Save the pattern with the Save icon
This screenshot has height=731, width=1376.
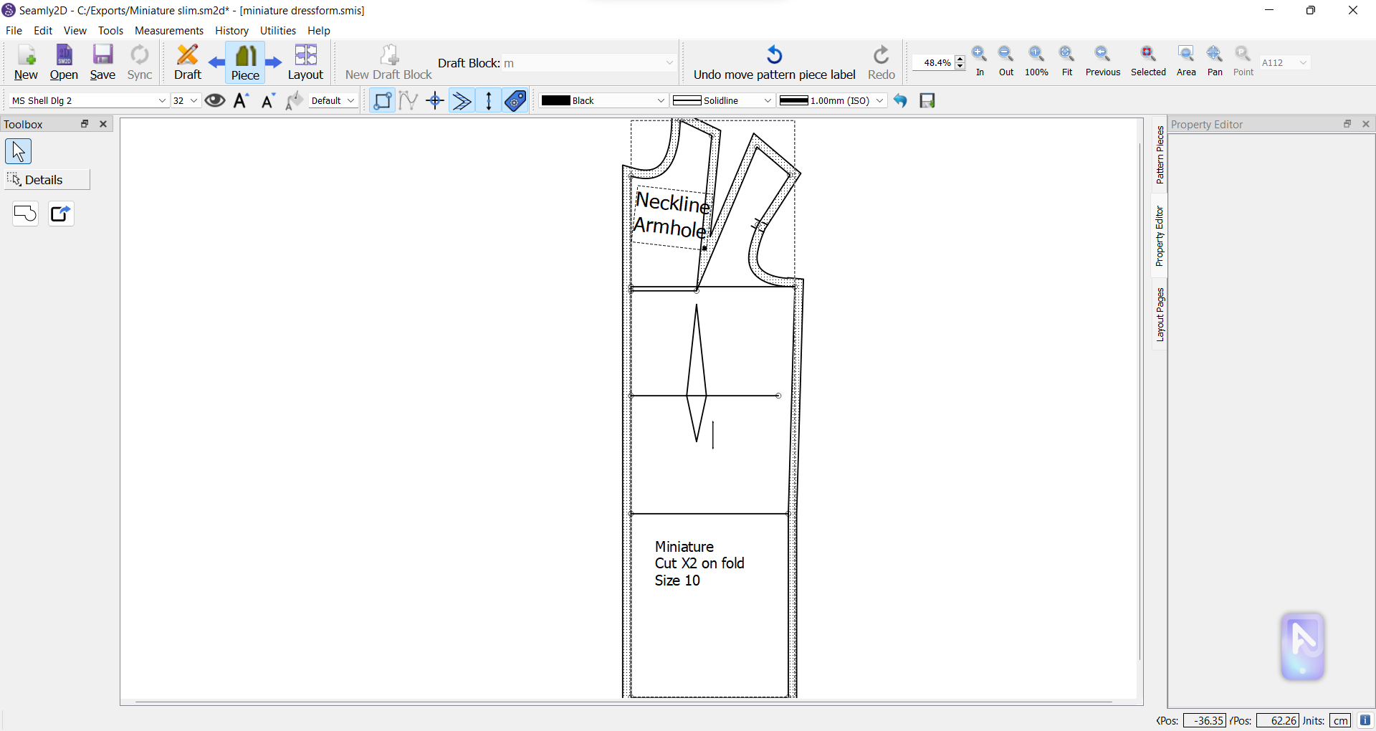(x=102, y=62)
